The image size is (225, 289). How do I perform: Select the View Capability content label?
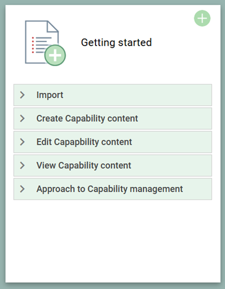click(84, 165)
